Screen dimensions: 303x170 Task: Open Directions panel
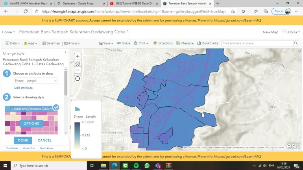coord(163,43)
